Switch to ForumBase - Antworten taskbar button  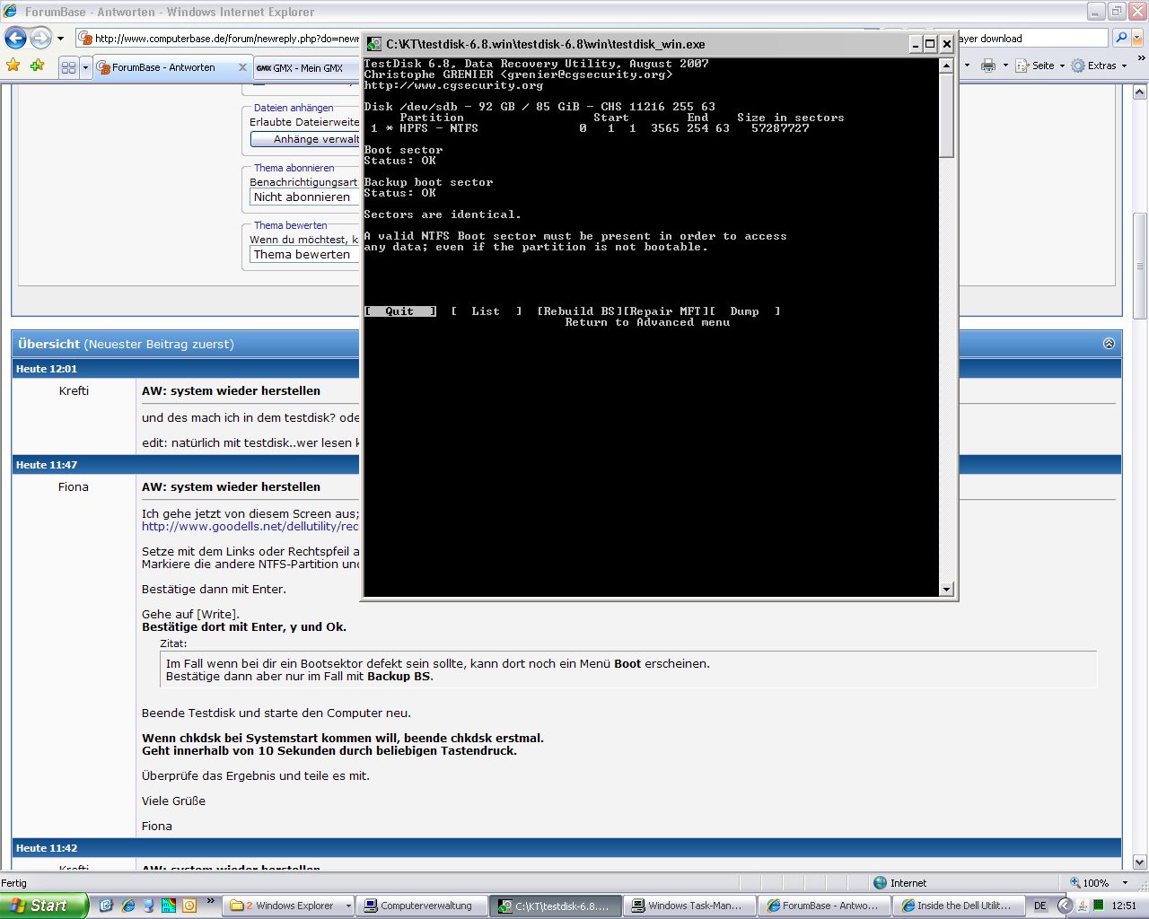(824, 906)
